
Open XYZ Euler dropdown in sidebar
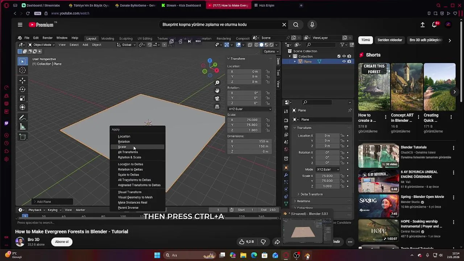tap(249, 109)
